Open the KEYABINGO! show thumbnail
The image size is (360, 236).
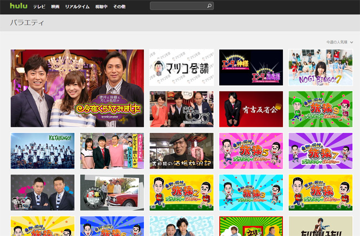pyautogui.click(x=43, y=151)
